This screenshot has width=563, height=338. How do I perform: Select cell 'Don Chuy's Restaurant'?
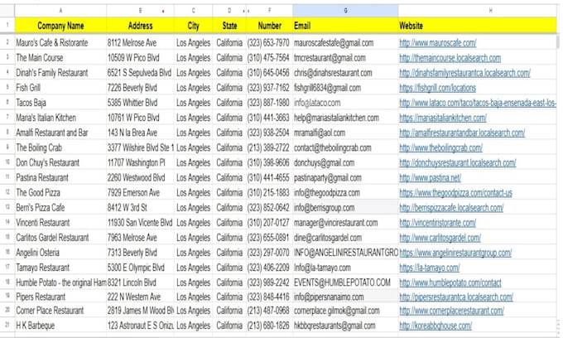pyautogui.click(x=60, y=162)
